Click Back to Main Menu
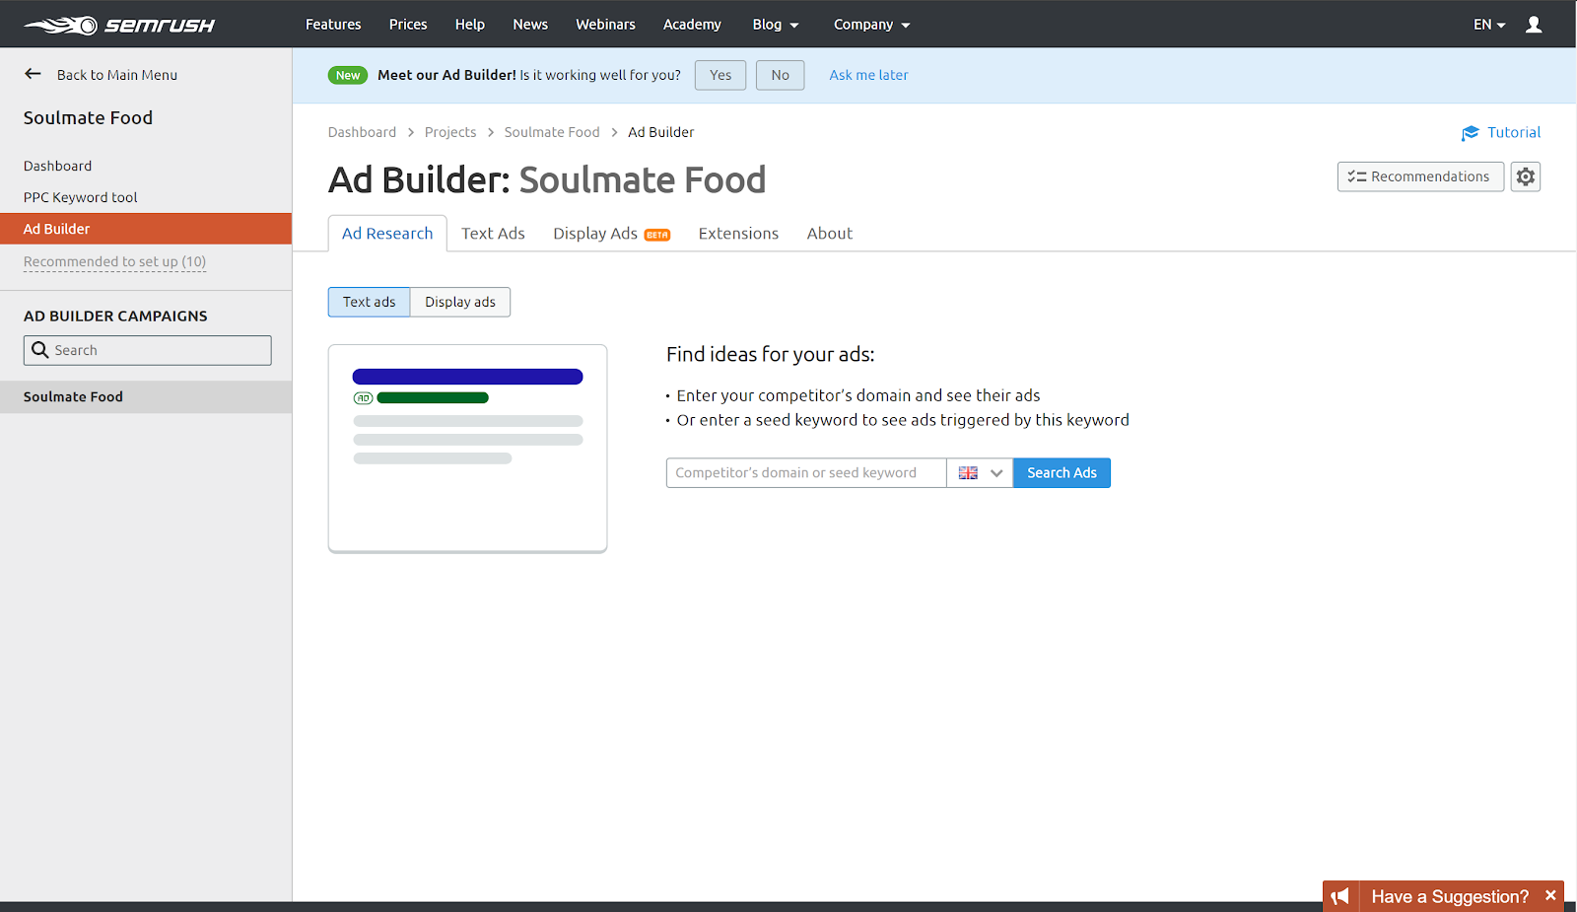The height and width of the screenshot is (912, 1577). (x=117, y=75)
